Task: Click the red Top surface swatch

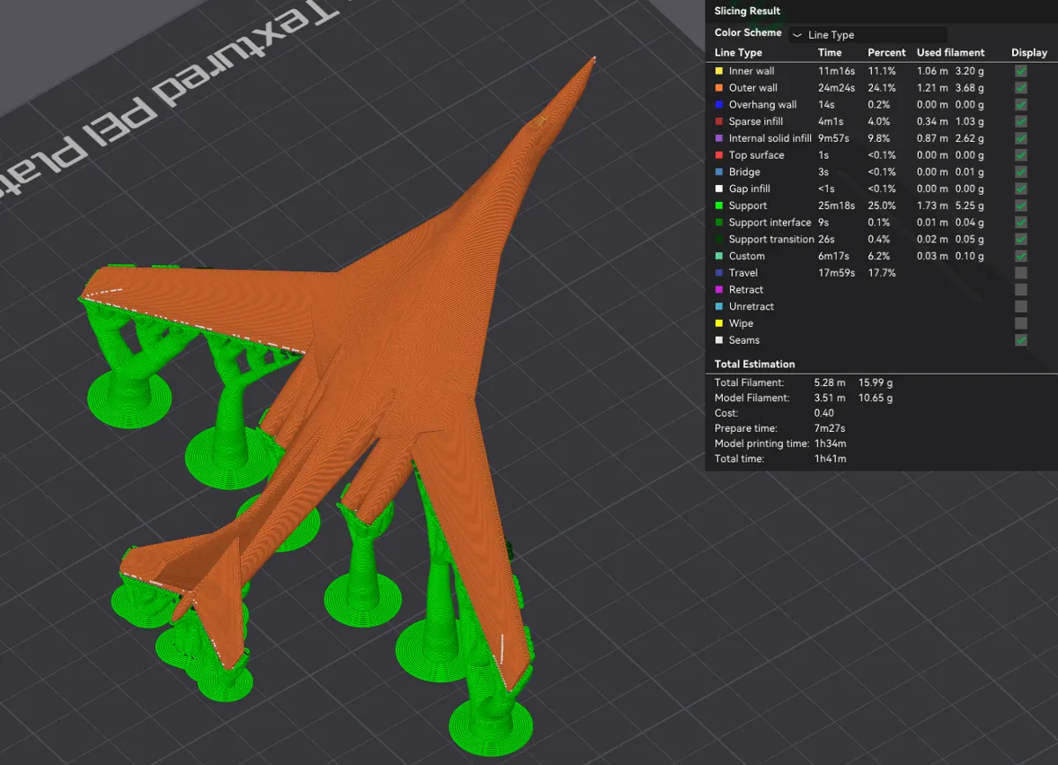Action: click(x=719, y=155)
